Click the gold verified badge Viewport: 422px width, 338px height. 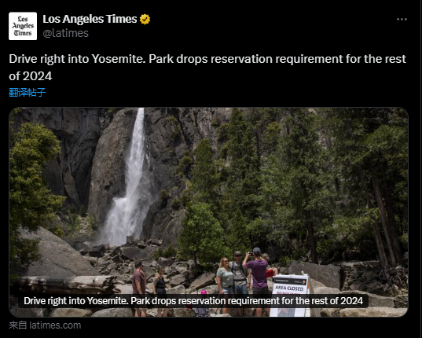(x=145, y=19)
